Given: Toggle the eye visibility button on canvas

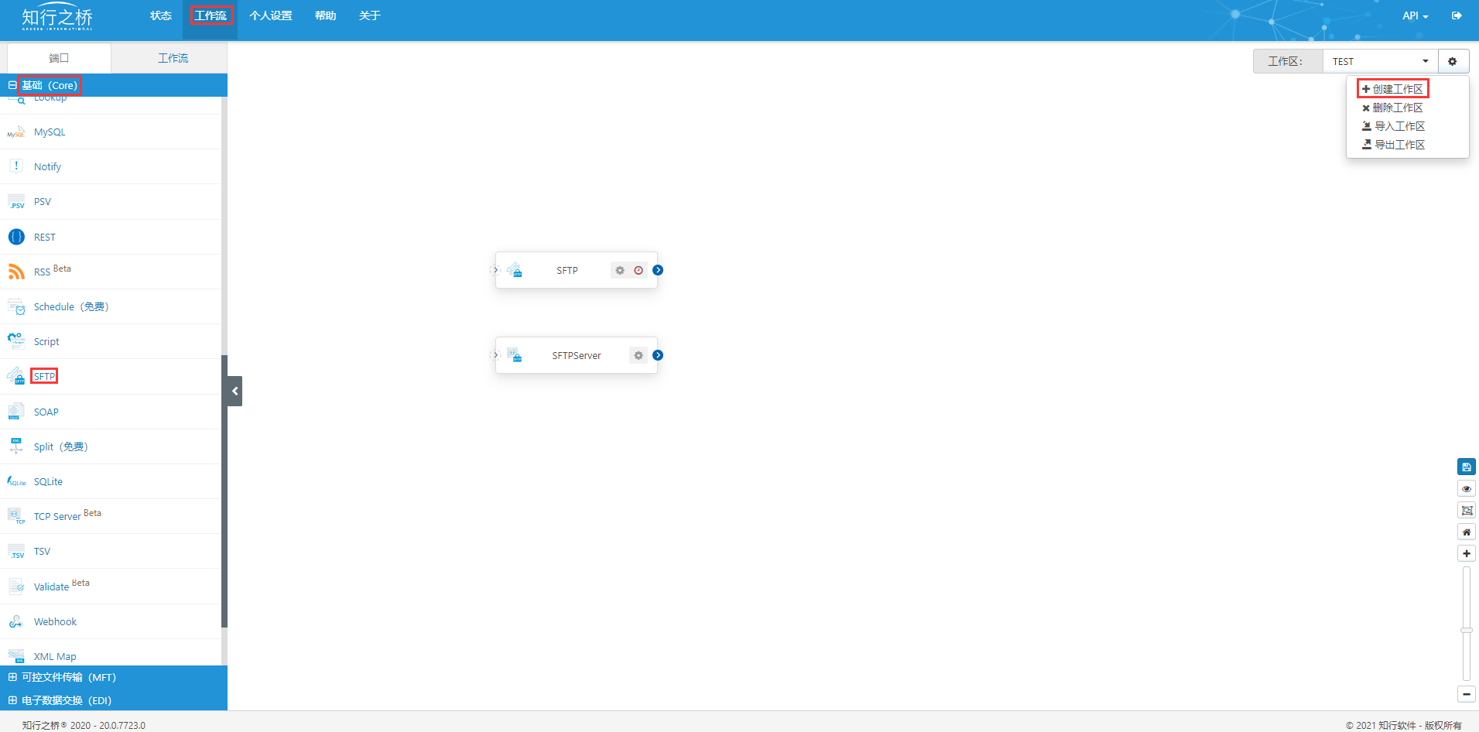Looking at the screenshot, I should coord(1466,489).
